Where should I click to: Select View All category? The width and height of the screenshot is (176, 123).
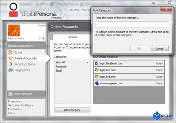tap(60, 62)
